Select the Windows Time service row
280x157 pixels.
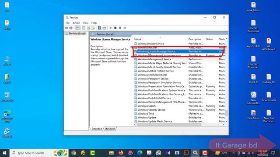[179, 113]
